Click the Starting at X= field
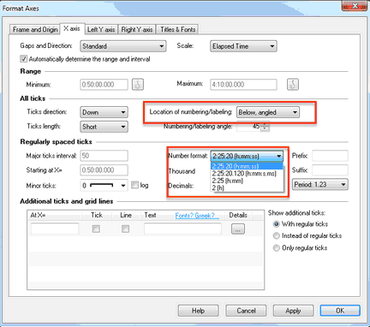Screen dimensions: 370x327 104,170
